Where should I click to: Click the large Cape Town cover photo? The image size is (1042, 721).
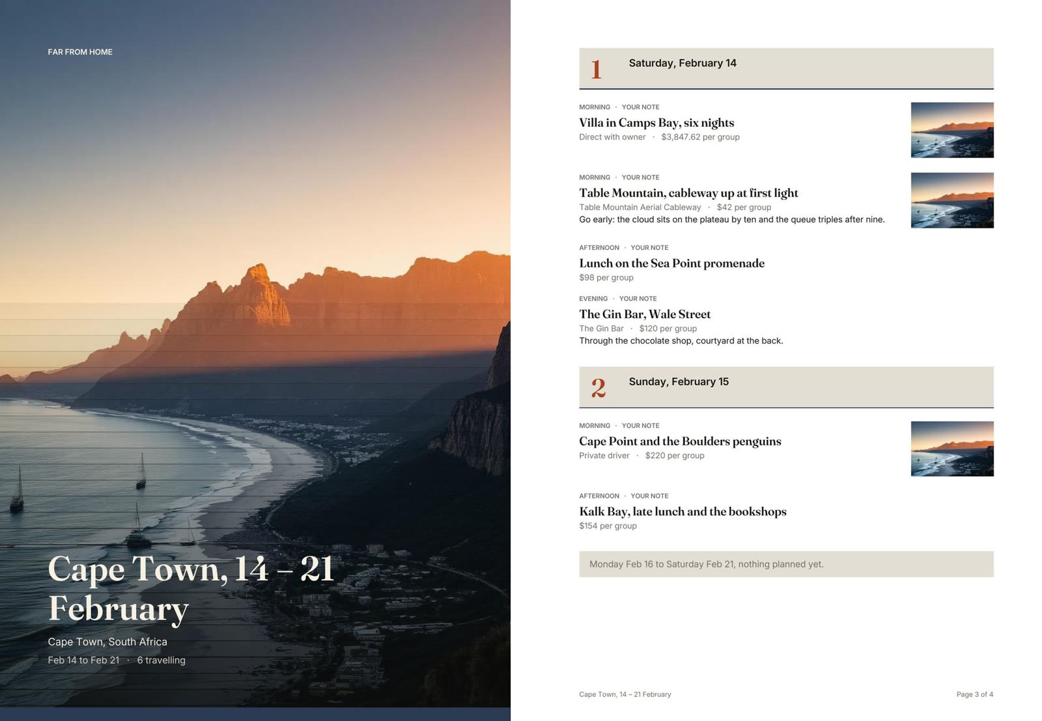coord(255,353)
